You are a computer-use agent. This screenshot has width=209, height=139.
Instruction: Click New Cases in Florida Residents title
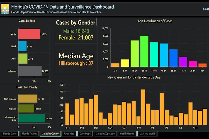pyautogui.click(x=134, y=77)
